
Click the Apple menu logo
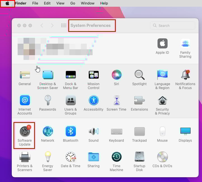8,3
